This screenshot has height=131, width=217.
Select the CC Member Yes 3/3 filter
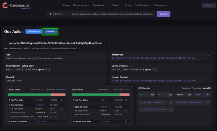click(x=146, y=95)
